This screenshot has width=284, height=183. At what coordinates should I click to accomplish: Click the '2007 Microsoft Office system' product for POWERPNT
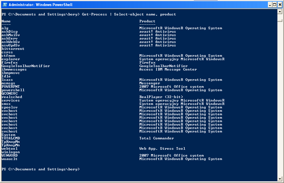(x=171, y=87)
